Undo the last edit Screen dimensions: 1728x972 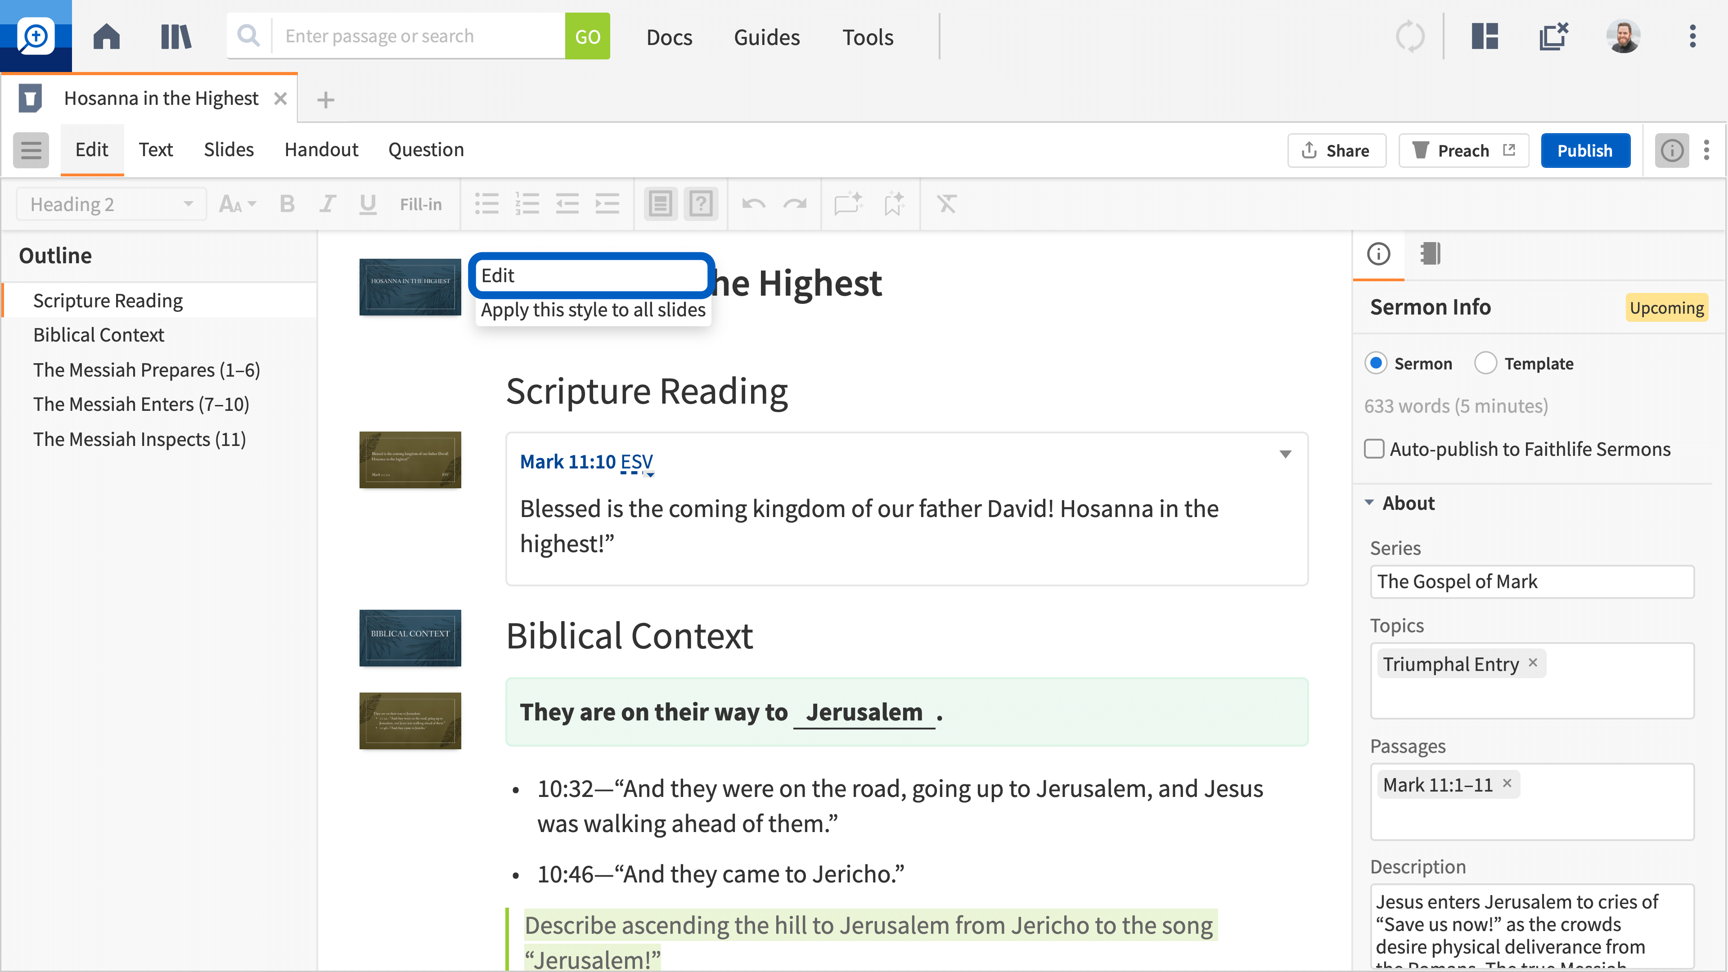pyautogui.click(x=754, y=204)
